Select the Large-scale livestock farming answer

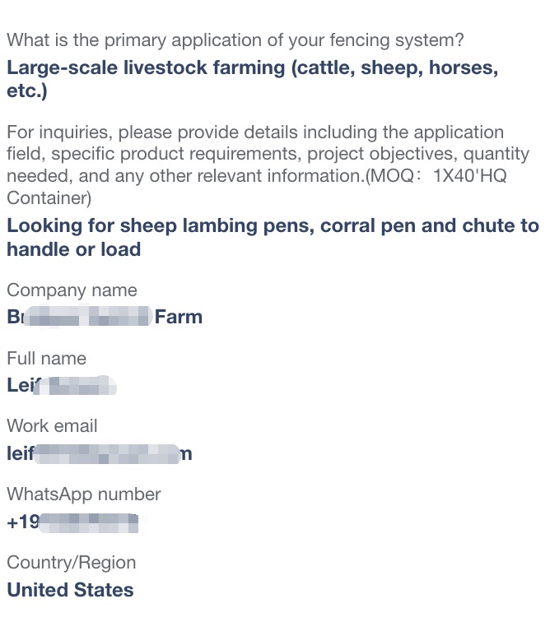click(x=253, y=79)
